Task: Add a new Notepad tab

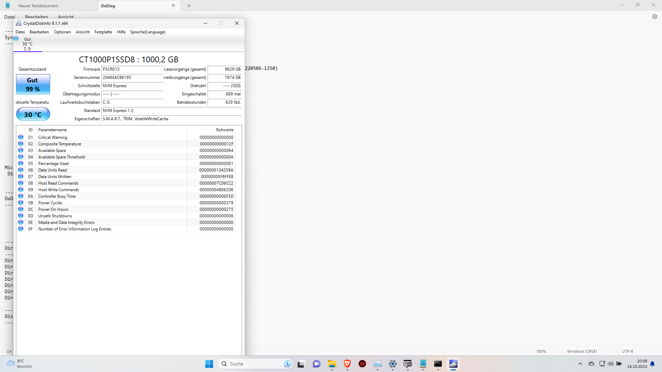Action: pyautogui.click(x=189, y=6)
